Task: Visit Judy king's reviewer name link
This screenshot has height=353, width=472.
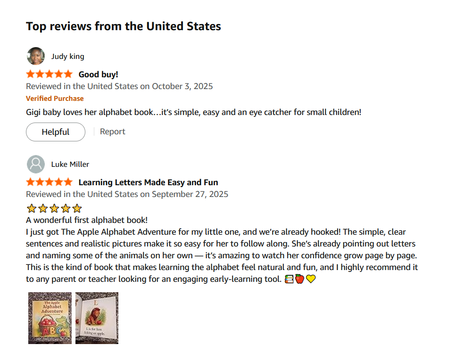Action: [x=67, y=57]
